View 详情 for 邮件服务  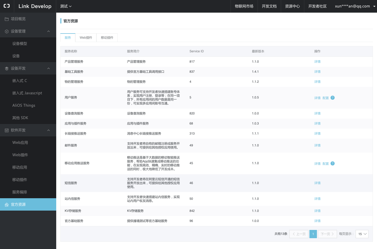tap(317, 146)
